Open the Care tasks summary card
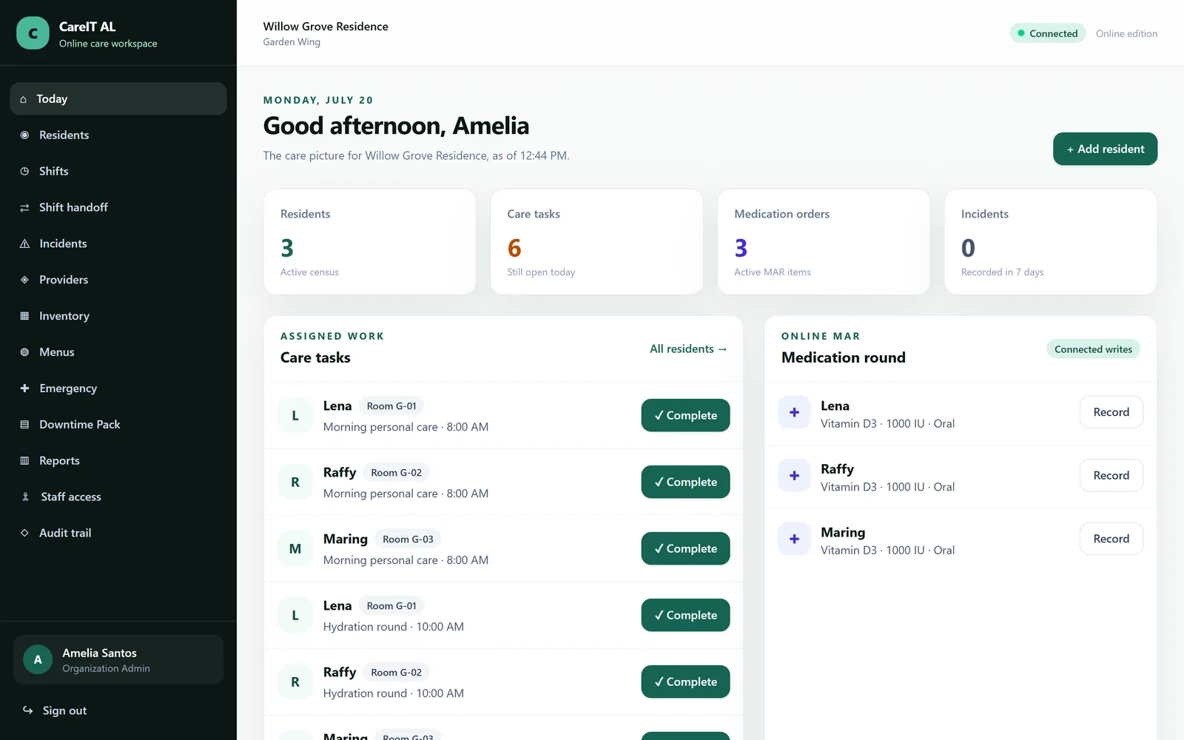Screen dimensions: 1184x740 (x=596, y=242)
